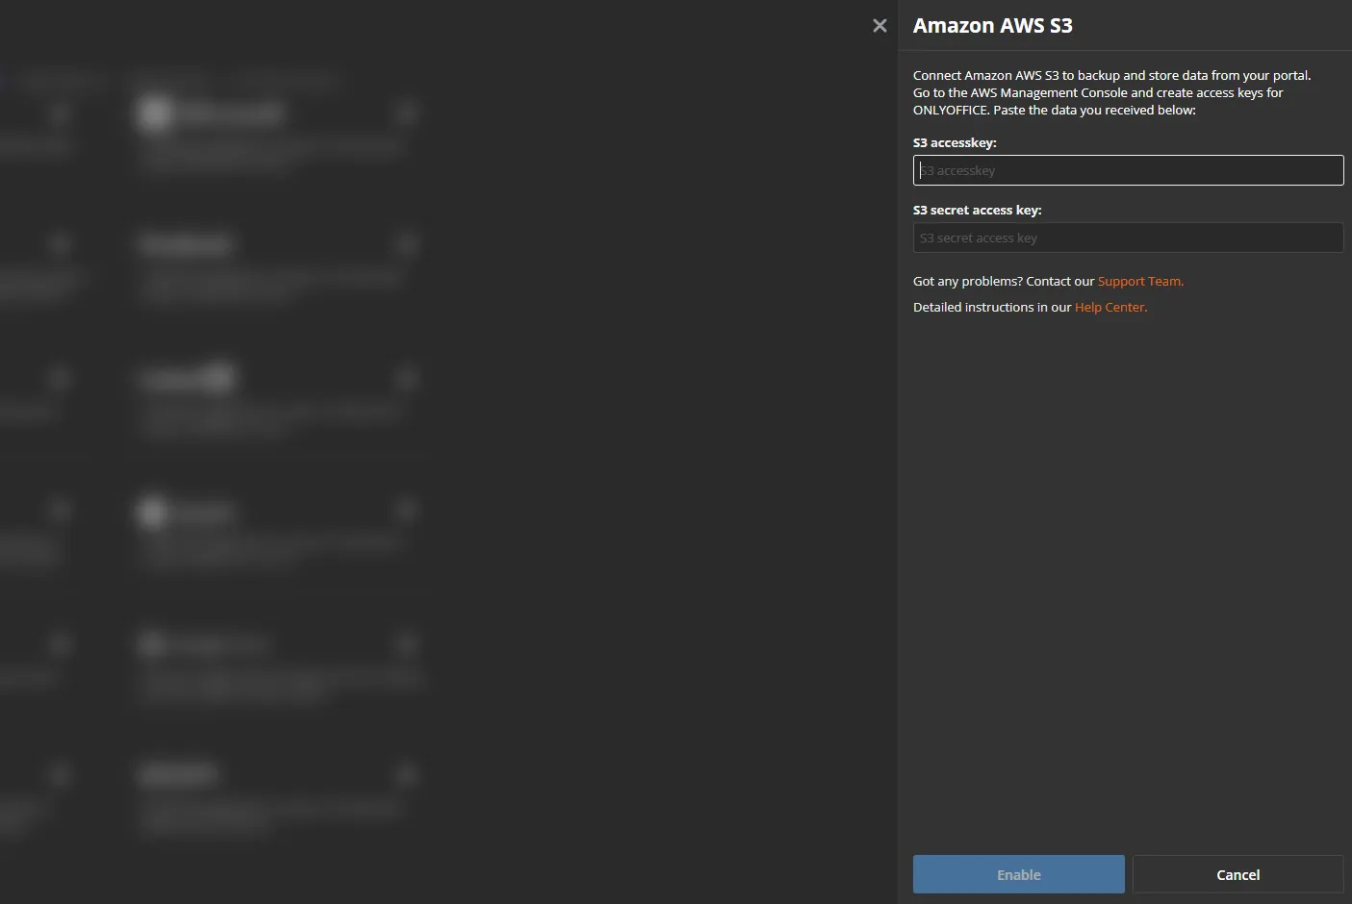Focus the S3 accesskey input field

pyautogui.click(x=1128, y=170)
